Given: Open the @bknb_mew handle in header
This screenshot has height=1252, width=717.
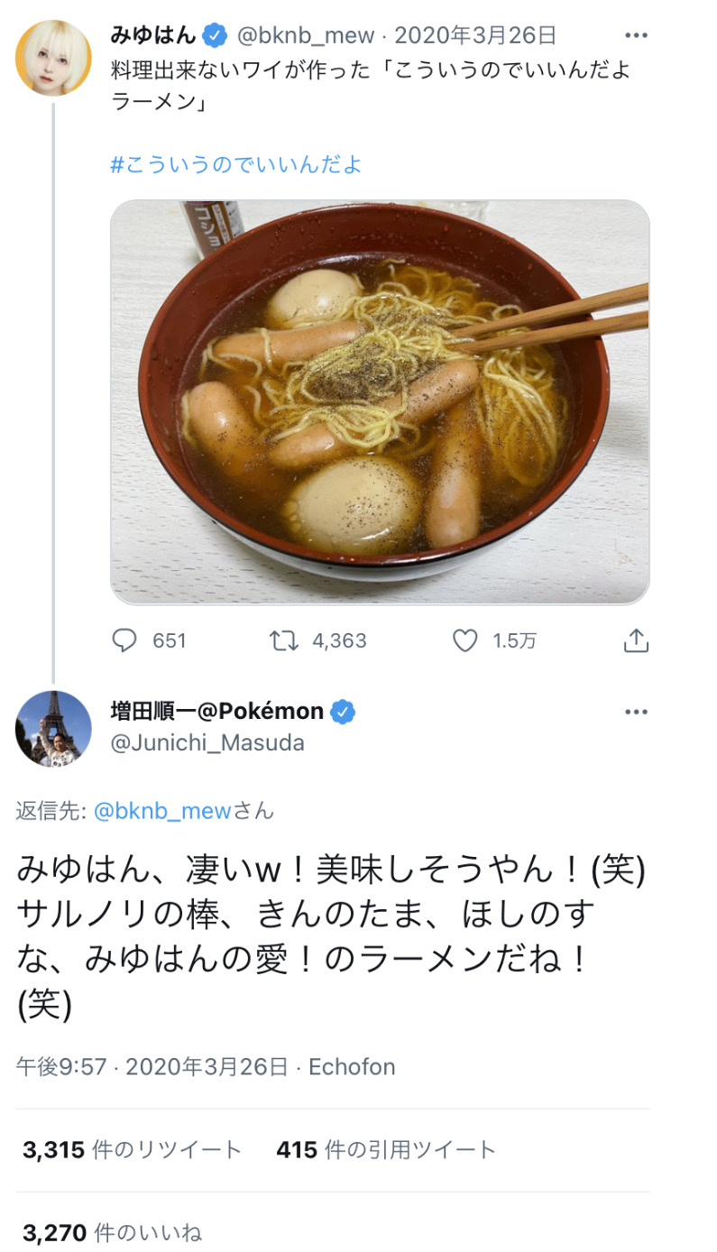Looking at the screenshot, I should pyautogui.click(x=306, y=36).
